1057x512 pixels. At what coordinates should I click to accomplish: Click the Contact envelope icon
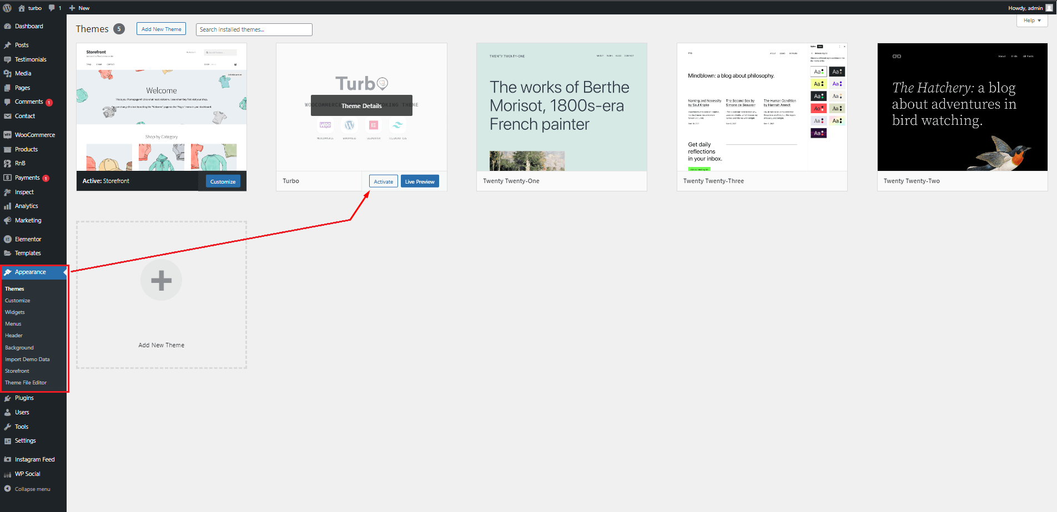(x=7, y=116)
